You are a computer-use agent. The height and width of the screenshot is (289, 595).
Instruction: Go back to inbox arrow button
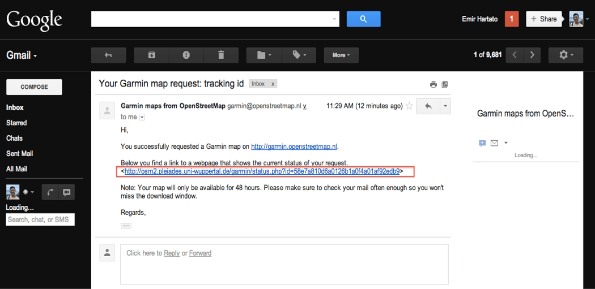tap(109, 55)
